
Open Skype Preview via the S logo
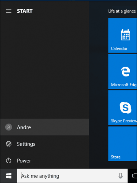coord(125,108)
